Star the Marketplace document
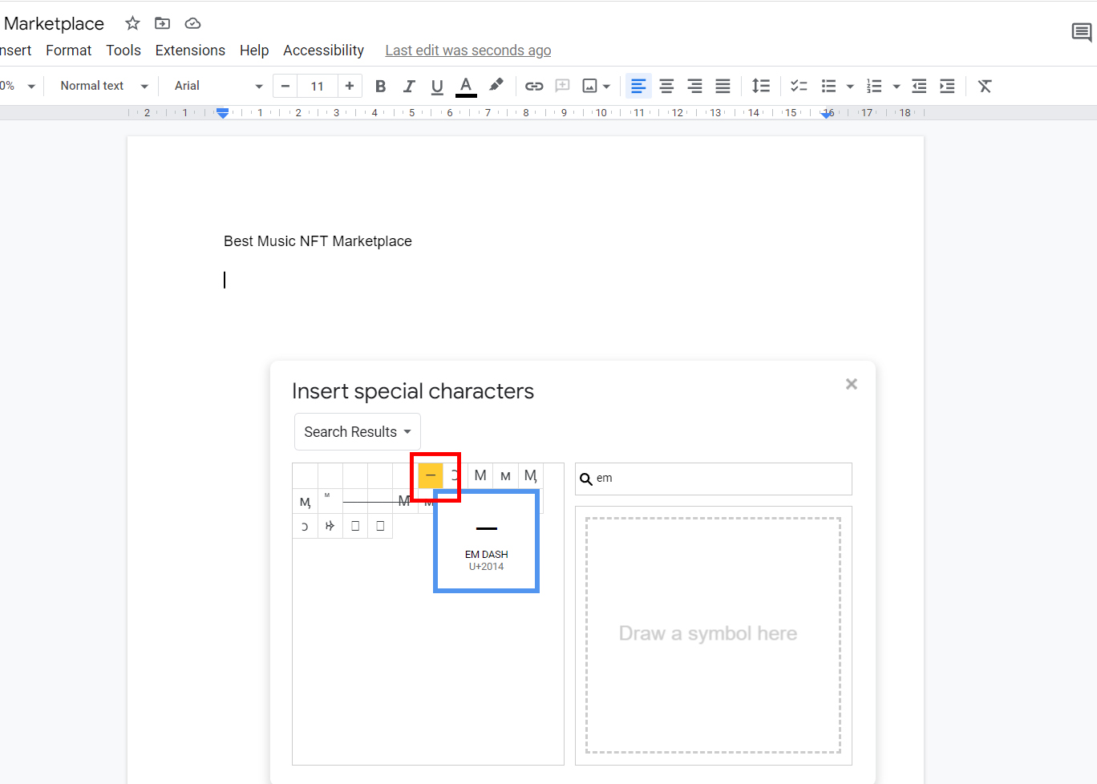This screenshot has width=1097, height=784. pyautogui.click(x=132, y=23)
